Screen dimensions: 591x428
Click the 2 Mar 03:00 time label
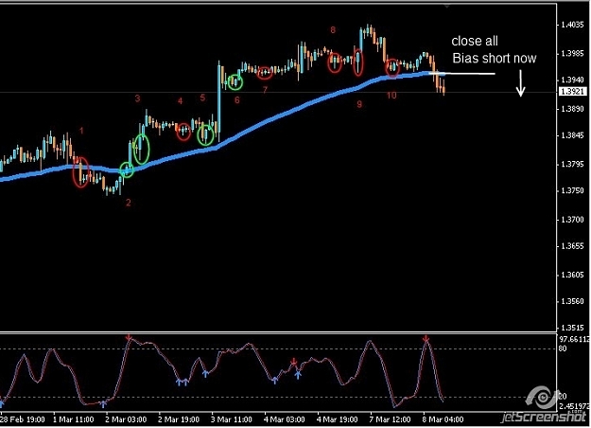(126, 419)
